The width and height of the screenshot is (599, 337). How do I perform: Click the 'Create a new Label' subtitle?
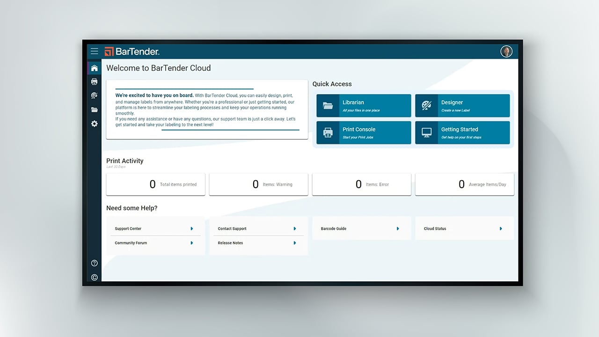(455, 110)
